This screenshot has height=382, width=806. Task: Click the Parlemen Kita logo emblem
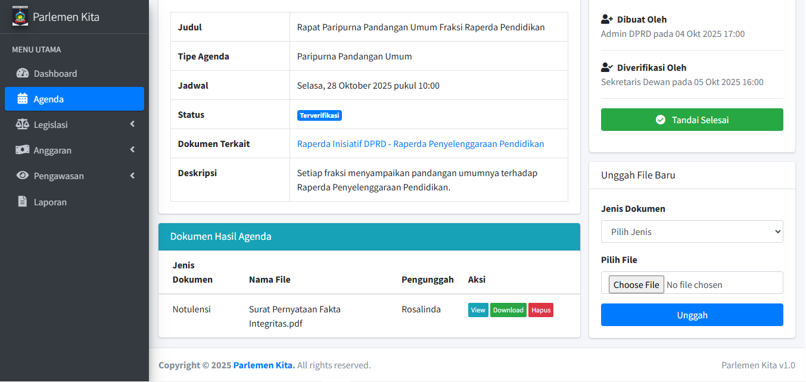[20, 16]
